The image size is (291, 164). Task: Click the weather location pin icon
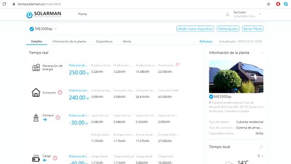pos(259,156)
